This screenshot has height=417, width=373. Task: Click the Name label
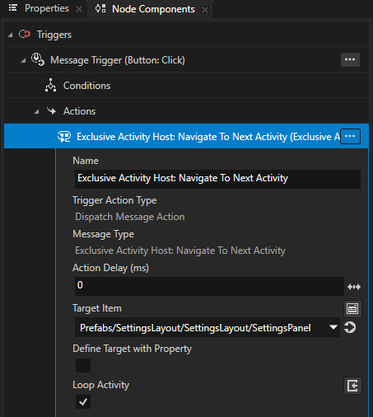click(x=86, y=161)
